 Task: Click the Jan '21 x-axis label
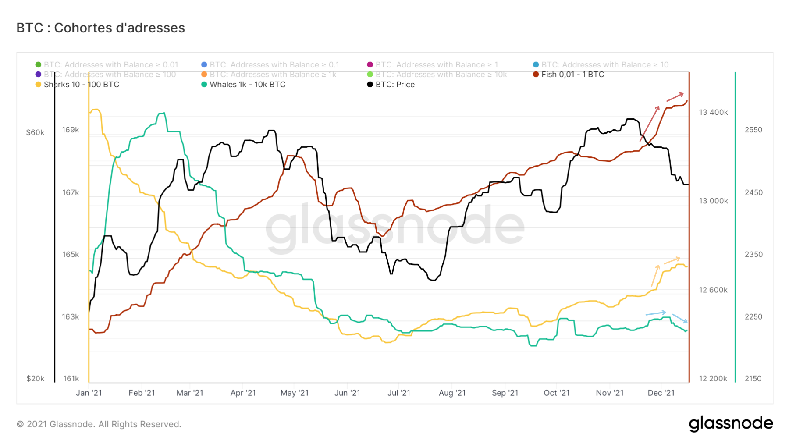pos(89,393)
